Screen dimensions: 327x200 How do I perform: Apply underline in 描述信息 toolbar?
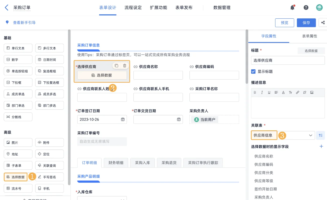pos(269,93)
